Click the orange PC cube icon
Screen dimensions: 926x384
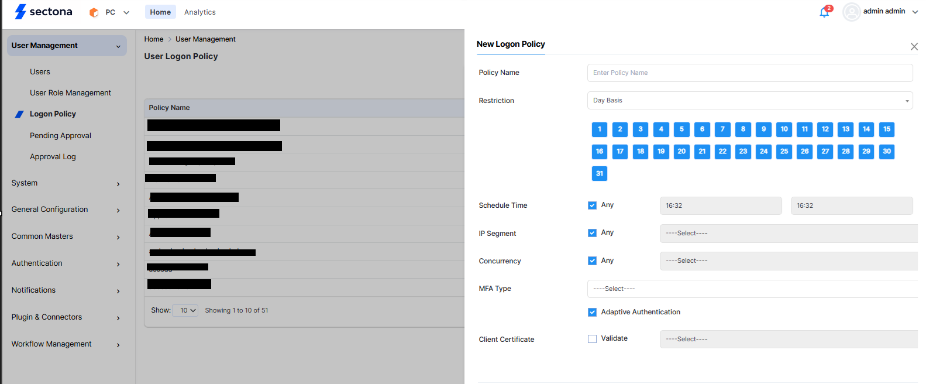pos(94,12)
